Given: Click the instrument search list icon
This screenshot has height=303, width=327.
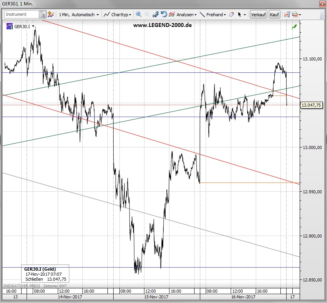Looking at the screenshot, I should click(x=42, y=15).
